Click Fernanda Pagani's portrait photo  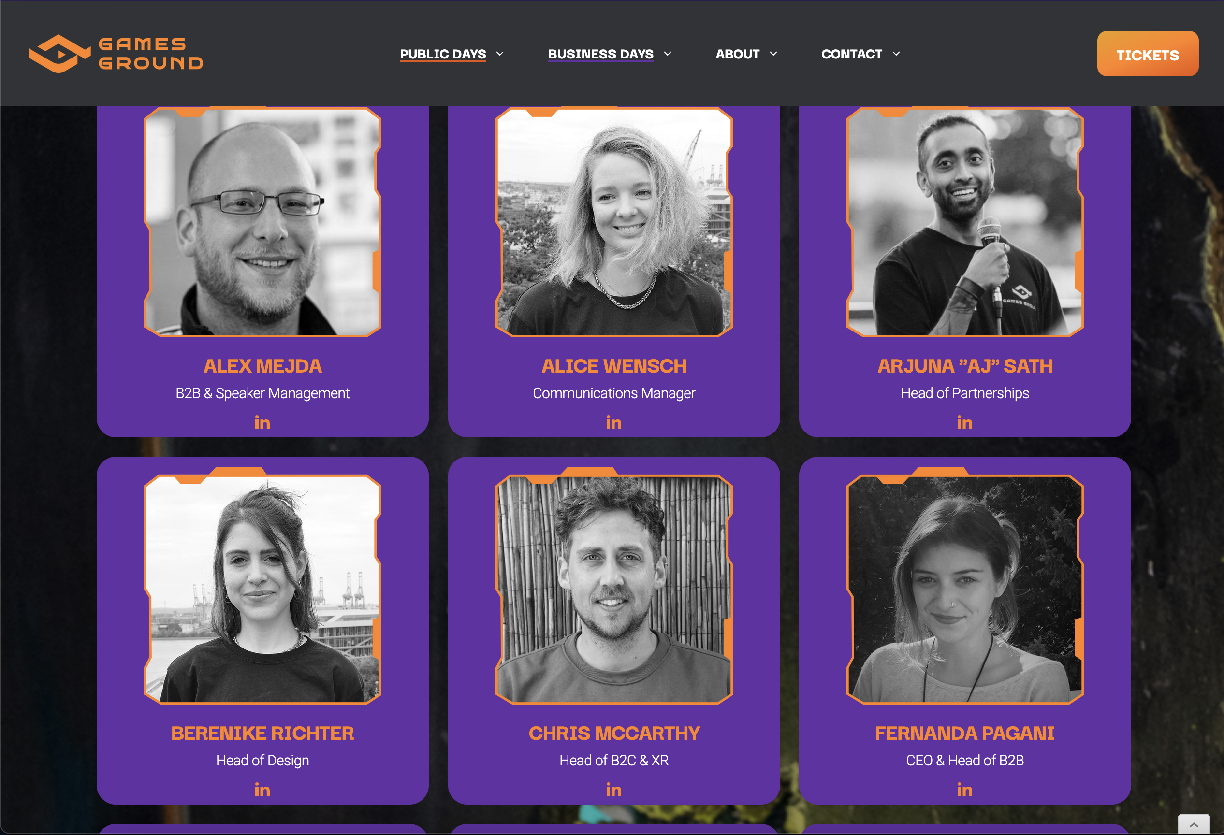[964, 589]
